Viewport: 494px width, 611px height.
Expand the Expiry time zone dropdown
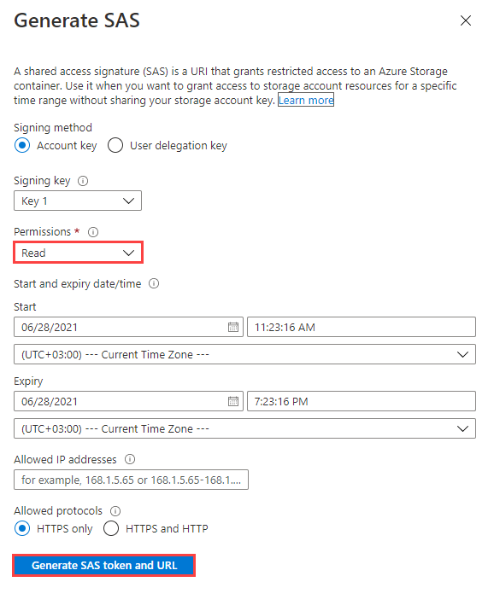tap(244, 428)
